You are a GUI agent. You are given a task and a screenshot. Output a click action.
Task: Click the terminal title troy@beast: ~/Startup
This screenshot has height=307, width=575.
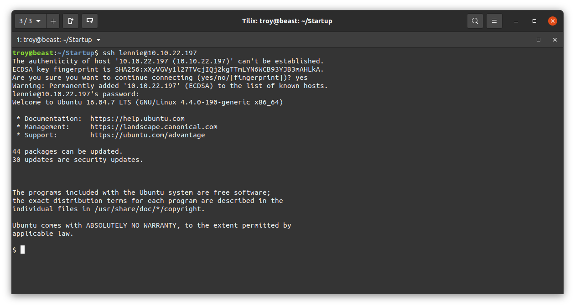[x=54, y=40]
